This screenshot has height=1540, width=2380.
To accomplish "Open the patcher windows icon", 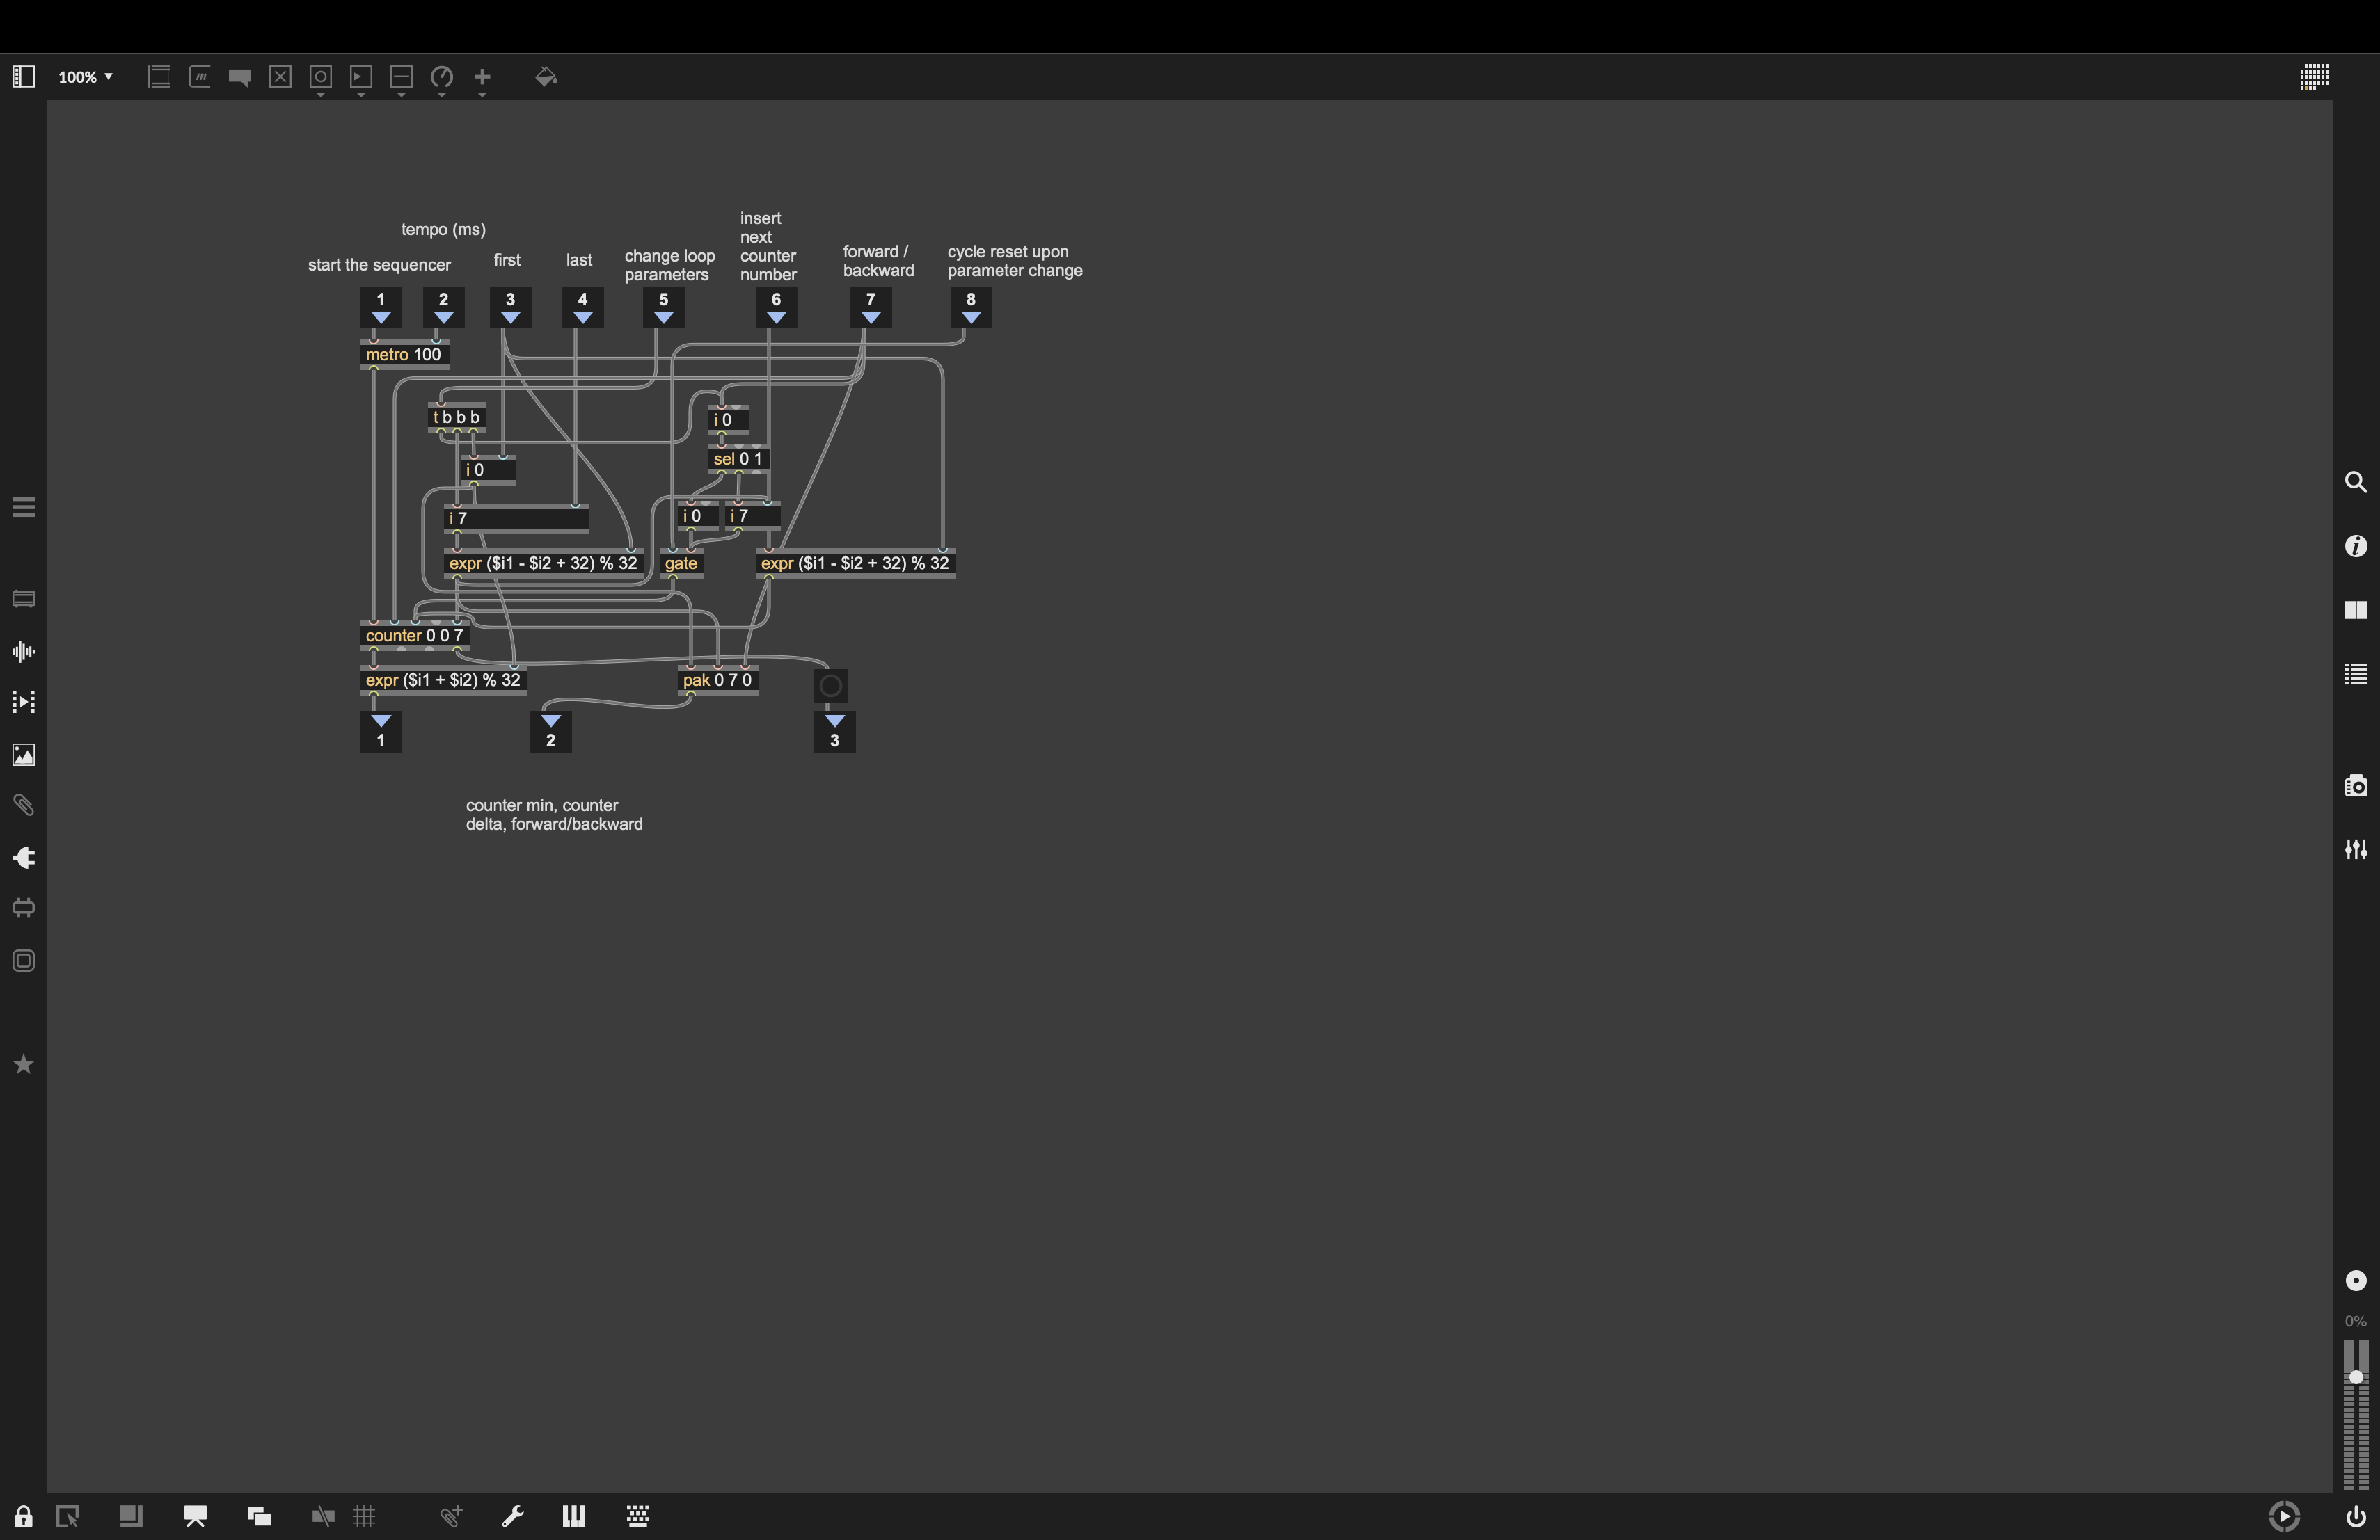I will click(259, 1517).
